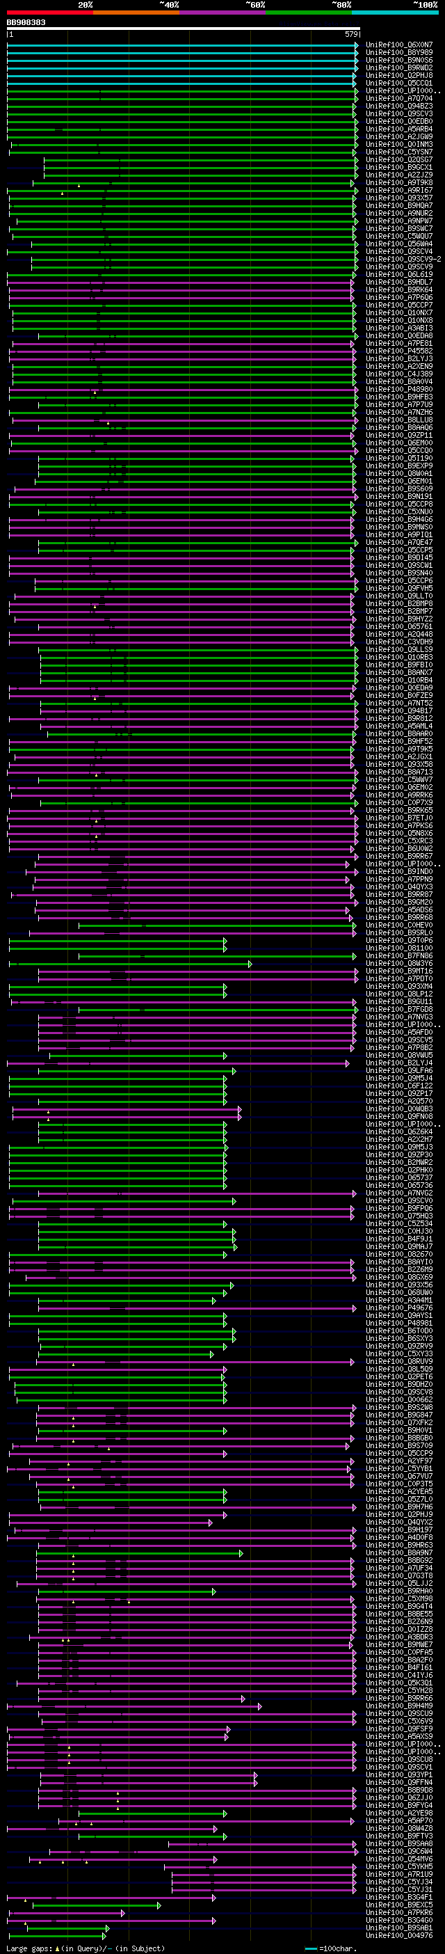Viewport: 445px width, 1954px height.
Task: Open hit UniRef100_B9RWD2
Action: tap(400, 68)
